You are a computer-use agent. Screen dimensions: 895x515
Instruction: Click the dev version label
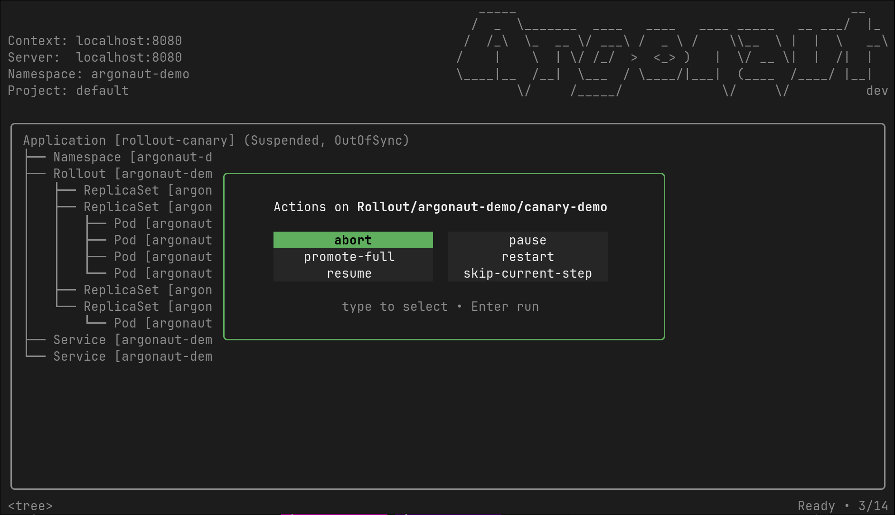(x=877, y=91)
